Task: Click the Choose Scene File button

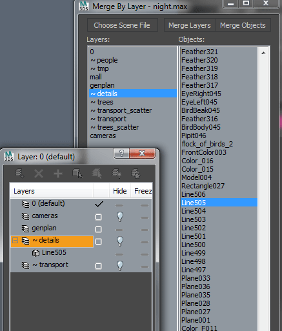Action: [x=122, y=25]
